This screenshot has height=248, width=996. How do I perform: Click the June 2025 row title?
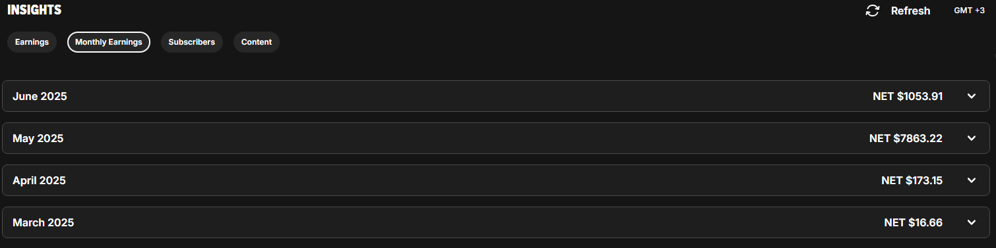pos(40,96)
